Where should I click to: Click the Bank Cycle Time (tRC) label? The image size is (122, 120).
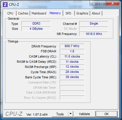coord(41,77)
